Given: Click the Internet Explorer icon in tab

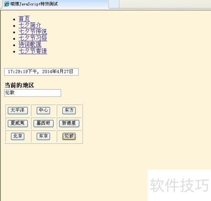Looking at the screenshot, I should 6,4.
